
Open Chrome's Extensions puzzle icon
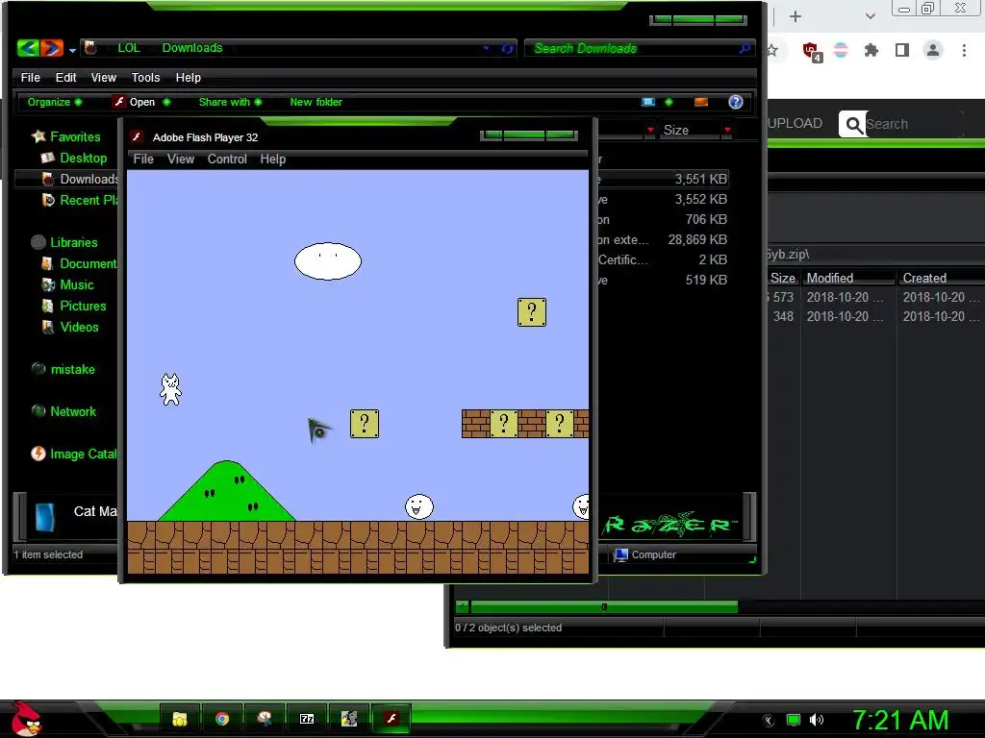871,50
